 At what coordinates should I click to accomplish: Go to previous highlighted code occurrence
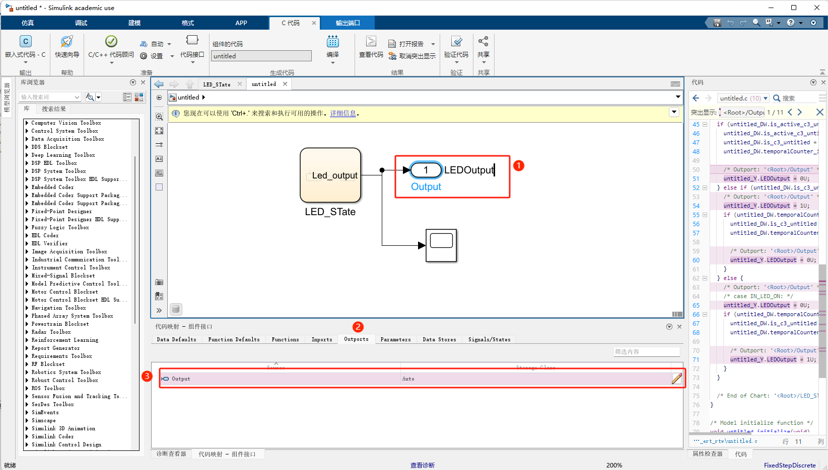(790, 112)
